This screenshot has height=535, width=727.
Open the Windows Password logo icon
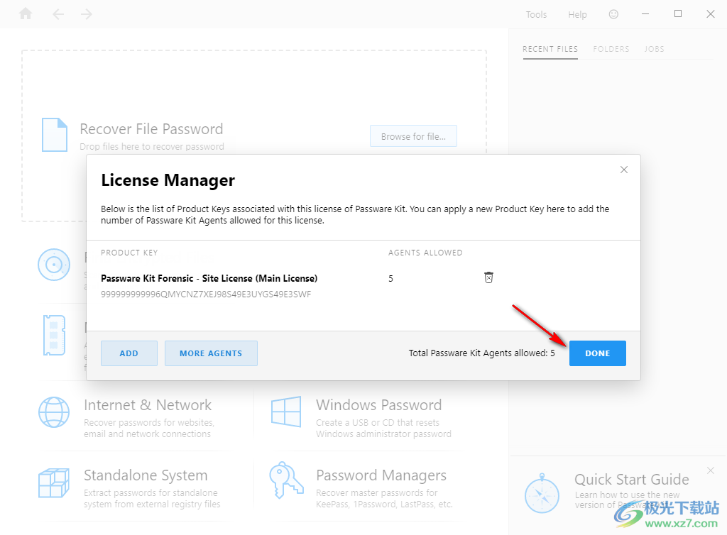click(286, 412)
